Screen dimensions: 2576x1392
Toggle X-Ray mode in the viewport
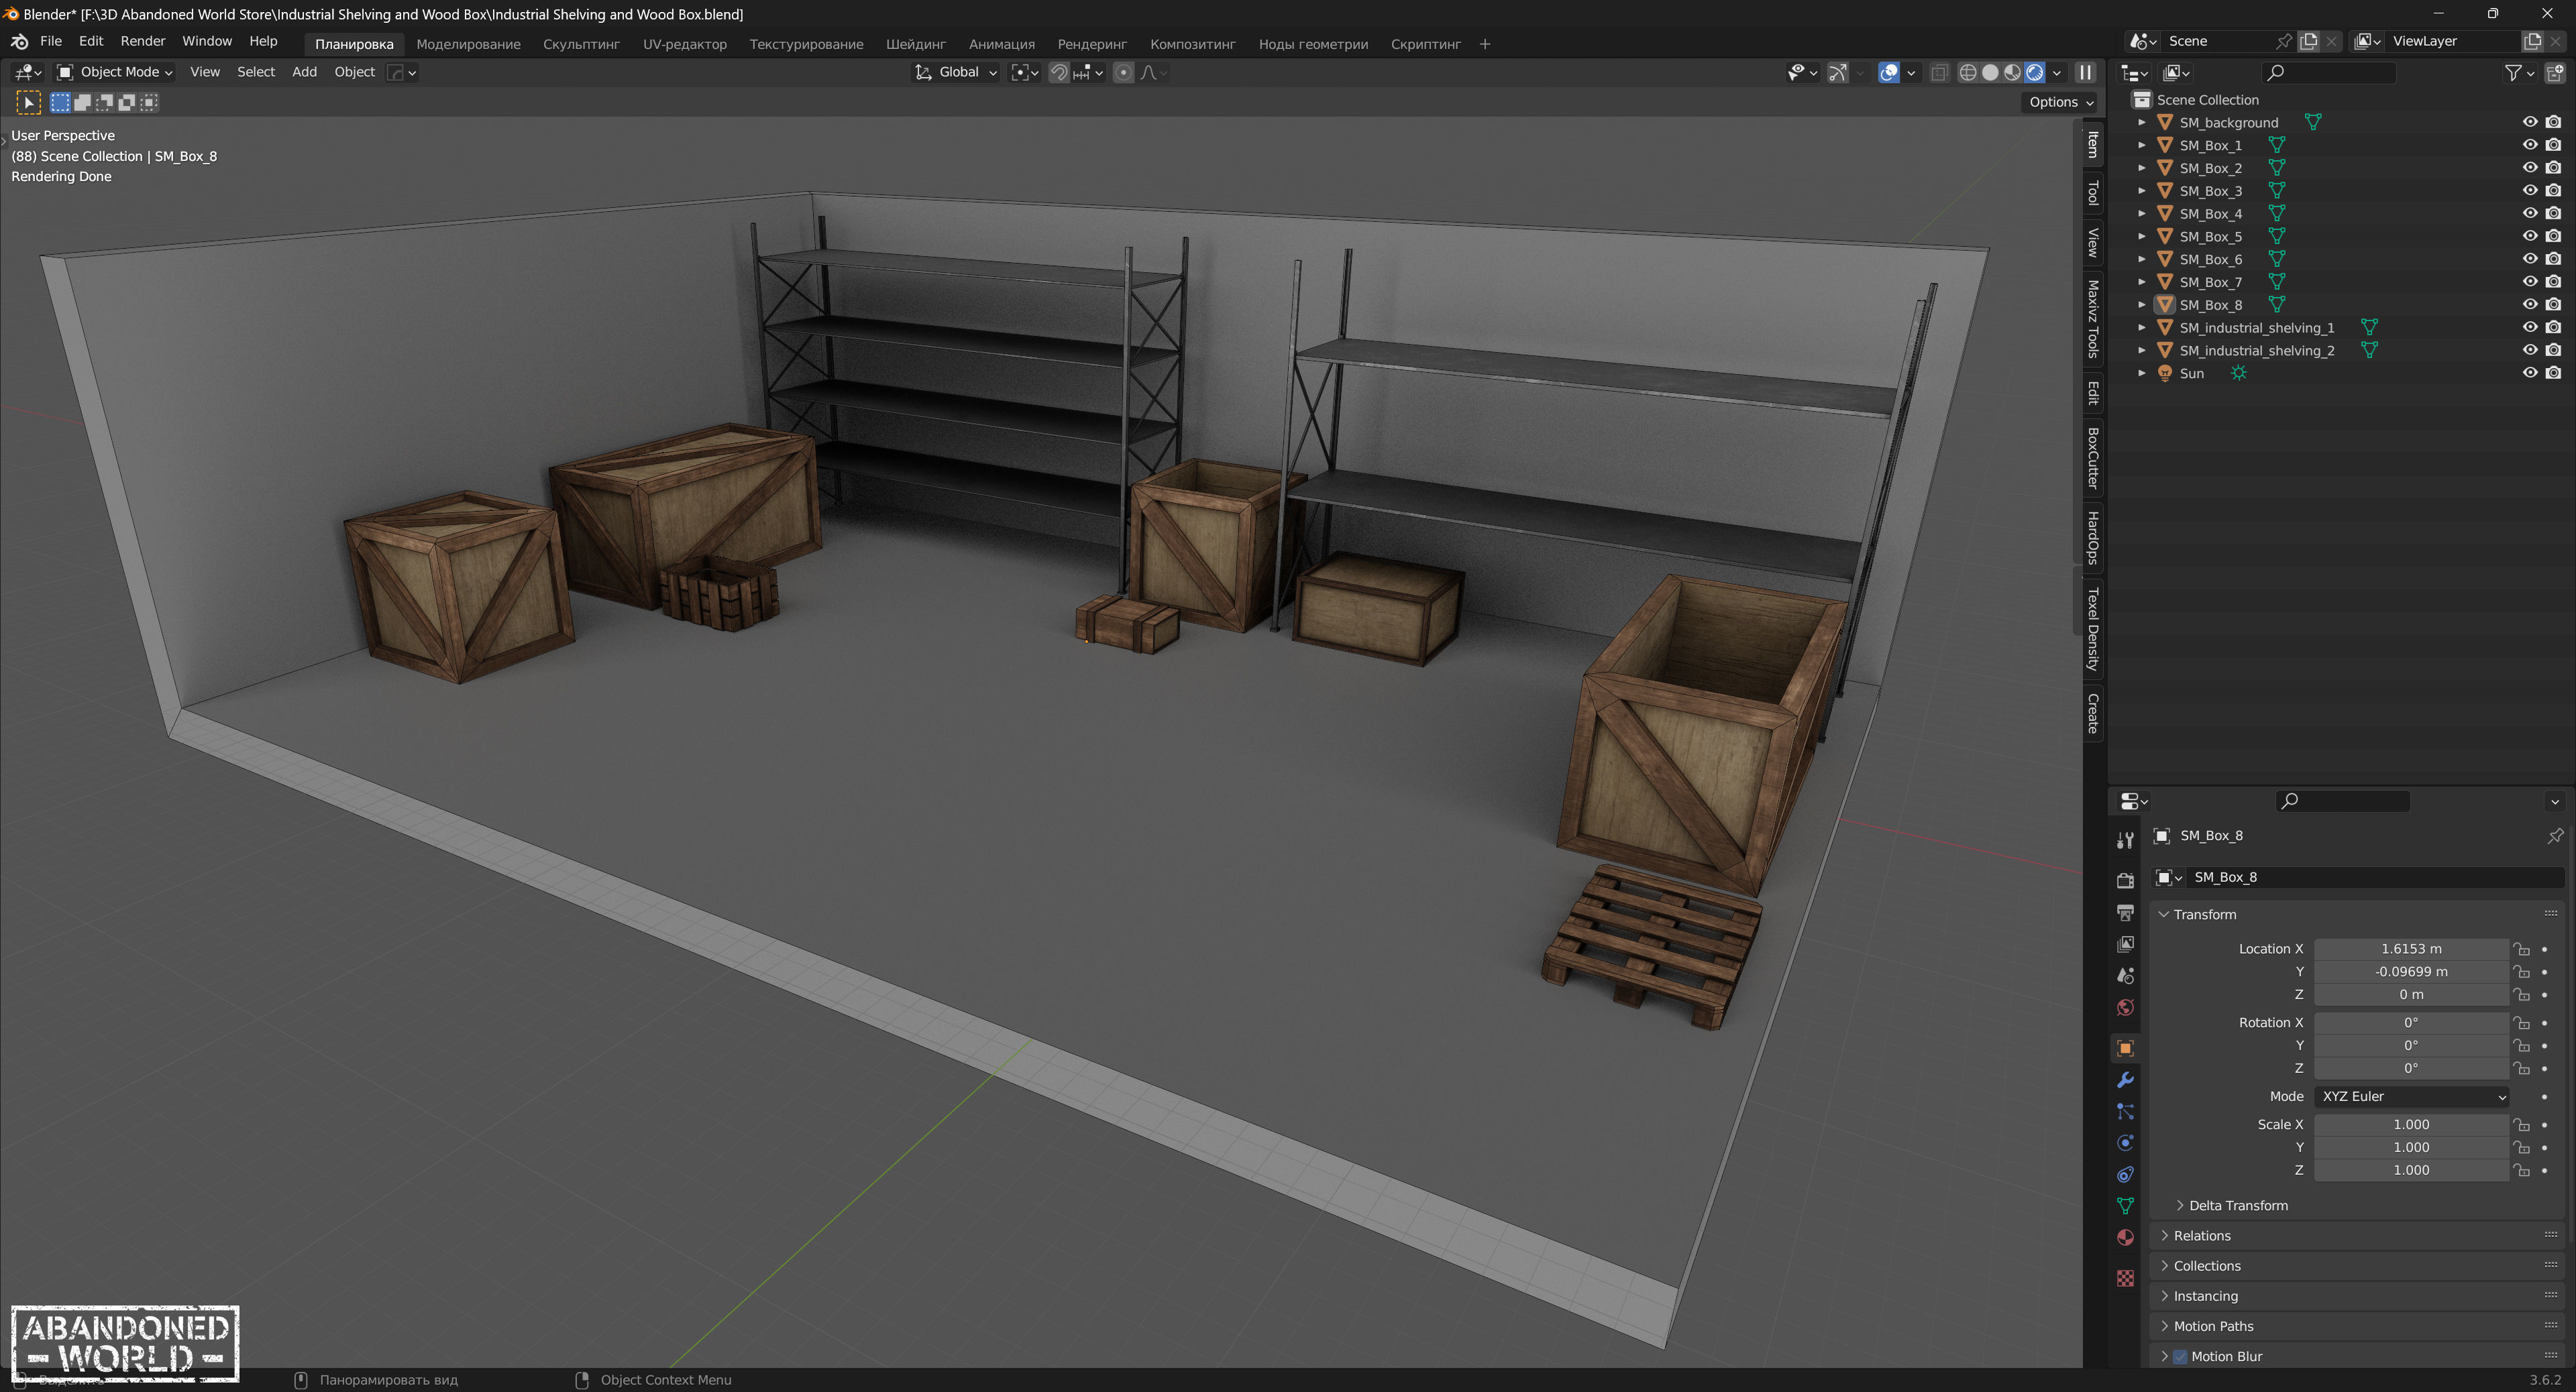tap(1939, 72)
